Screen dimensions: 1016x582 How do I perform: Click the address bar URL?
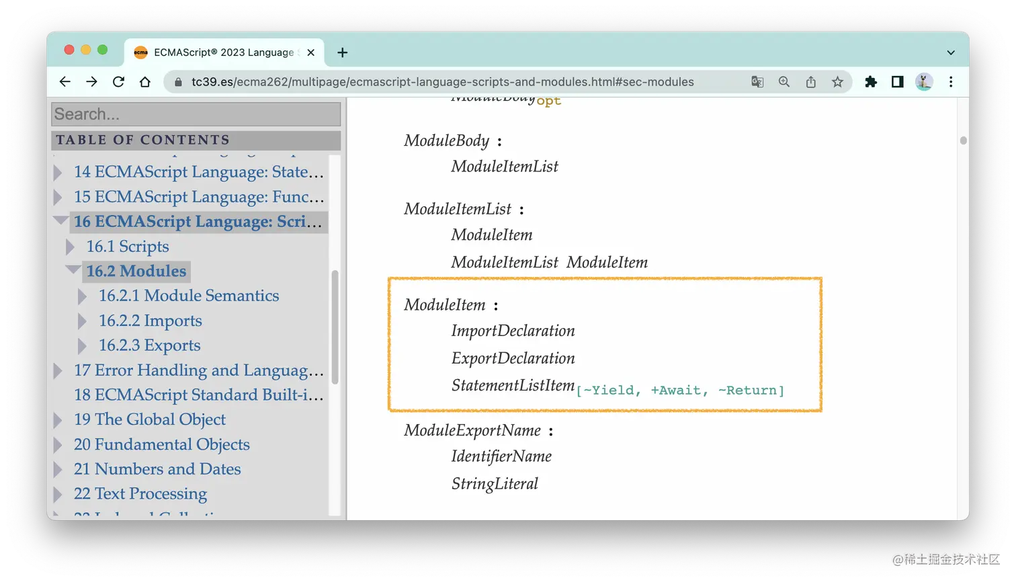coord(442,82)
